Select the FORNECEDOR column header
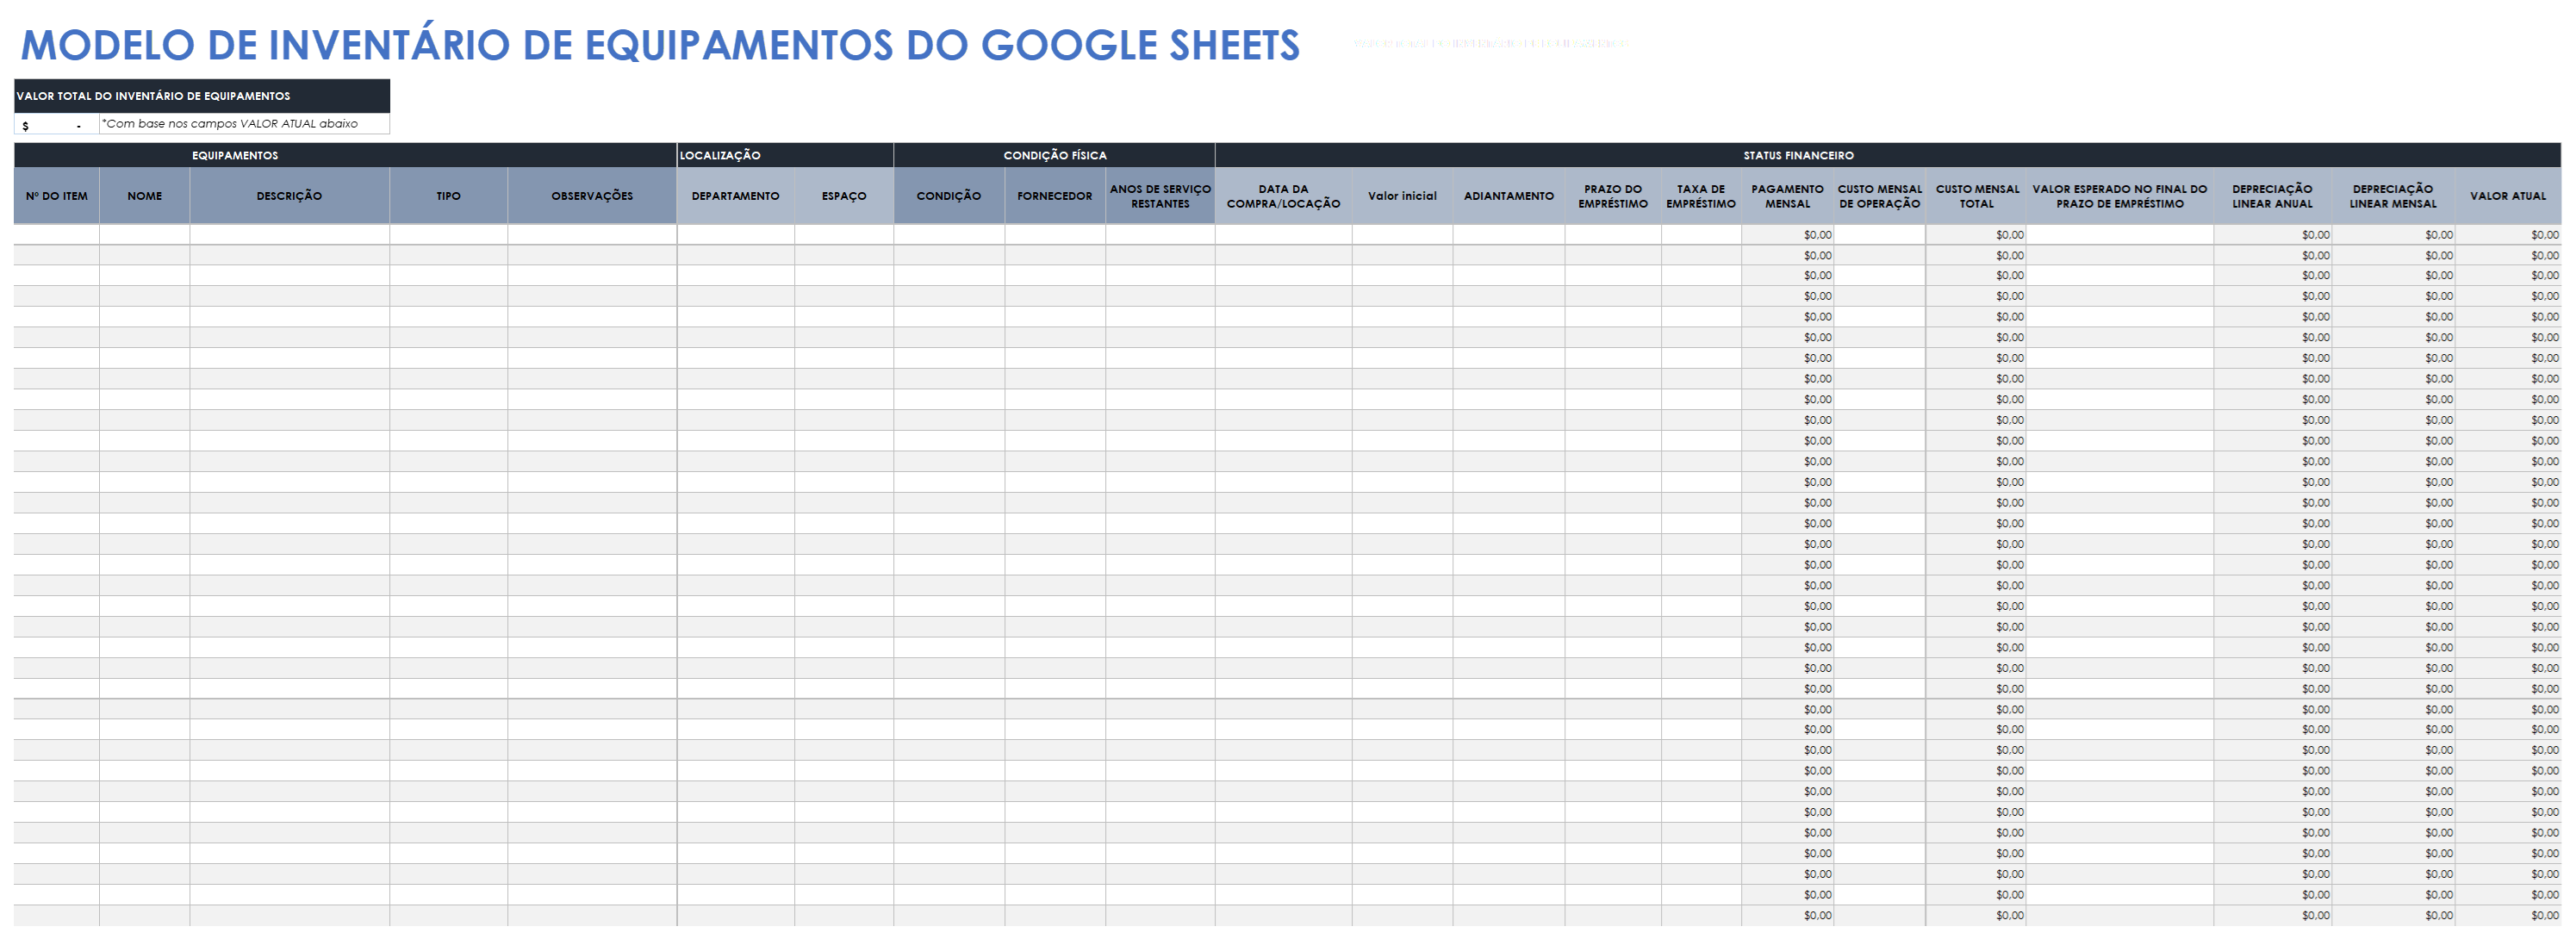The width and height of the screenshot is (2576, 939). (1055, 196)
